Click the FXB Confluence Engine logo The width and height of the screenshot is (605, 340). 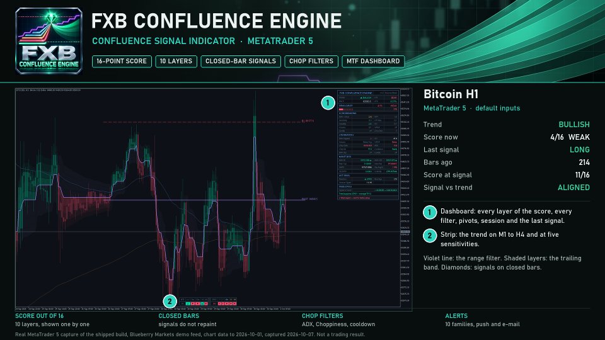pyautogui.click(x=49, y=41)
